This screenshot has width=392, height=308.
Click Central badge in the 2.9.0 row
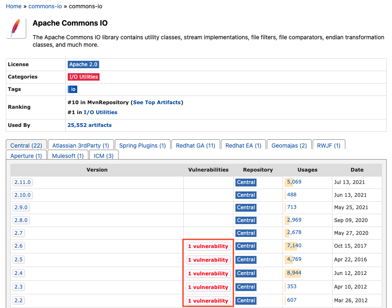coord(246,208)
